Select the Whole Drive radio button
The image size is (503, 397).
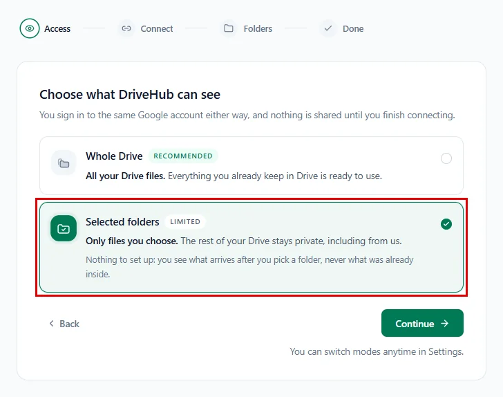446,158
